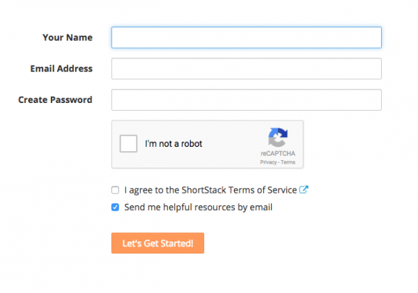
Task: Click the reCAPTCHA logo icon
Action: 278,137
